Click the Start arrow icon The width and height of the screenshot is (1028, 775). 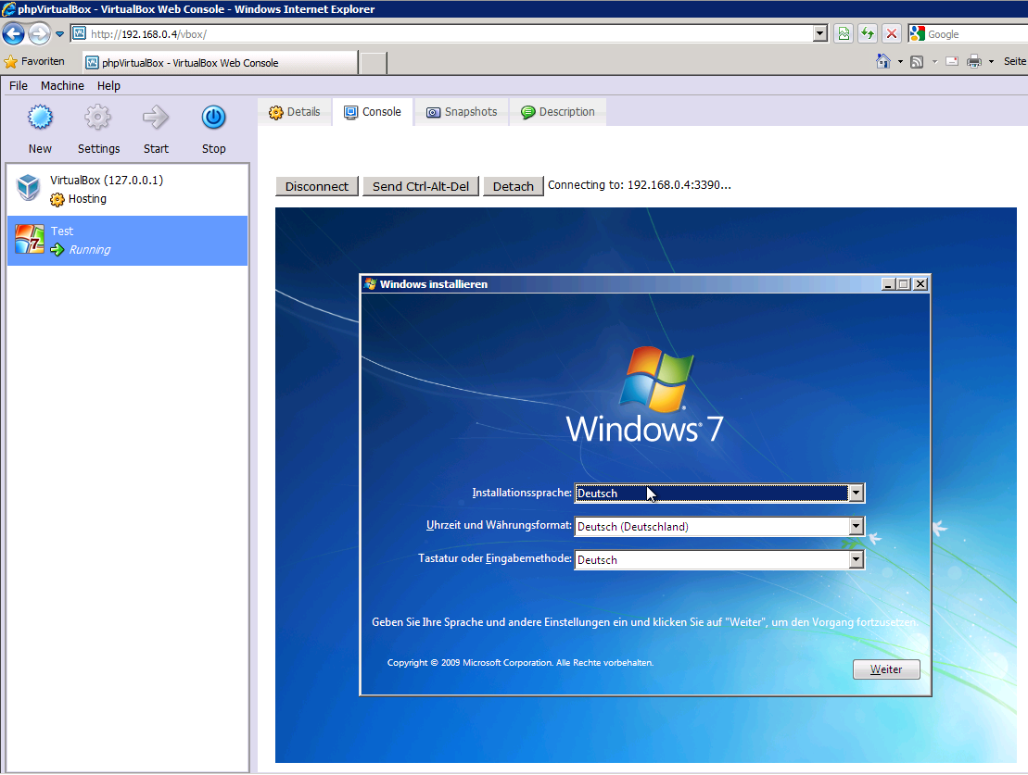[156, 118]
